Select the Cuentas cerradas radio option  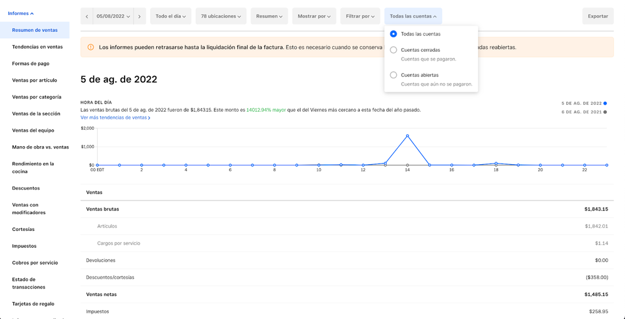point(394,50)
